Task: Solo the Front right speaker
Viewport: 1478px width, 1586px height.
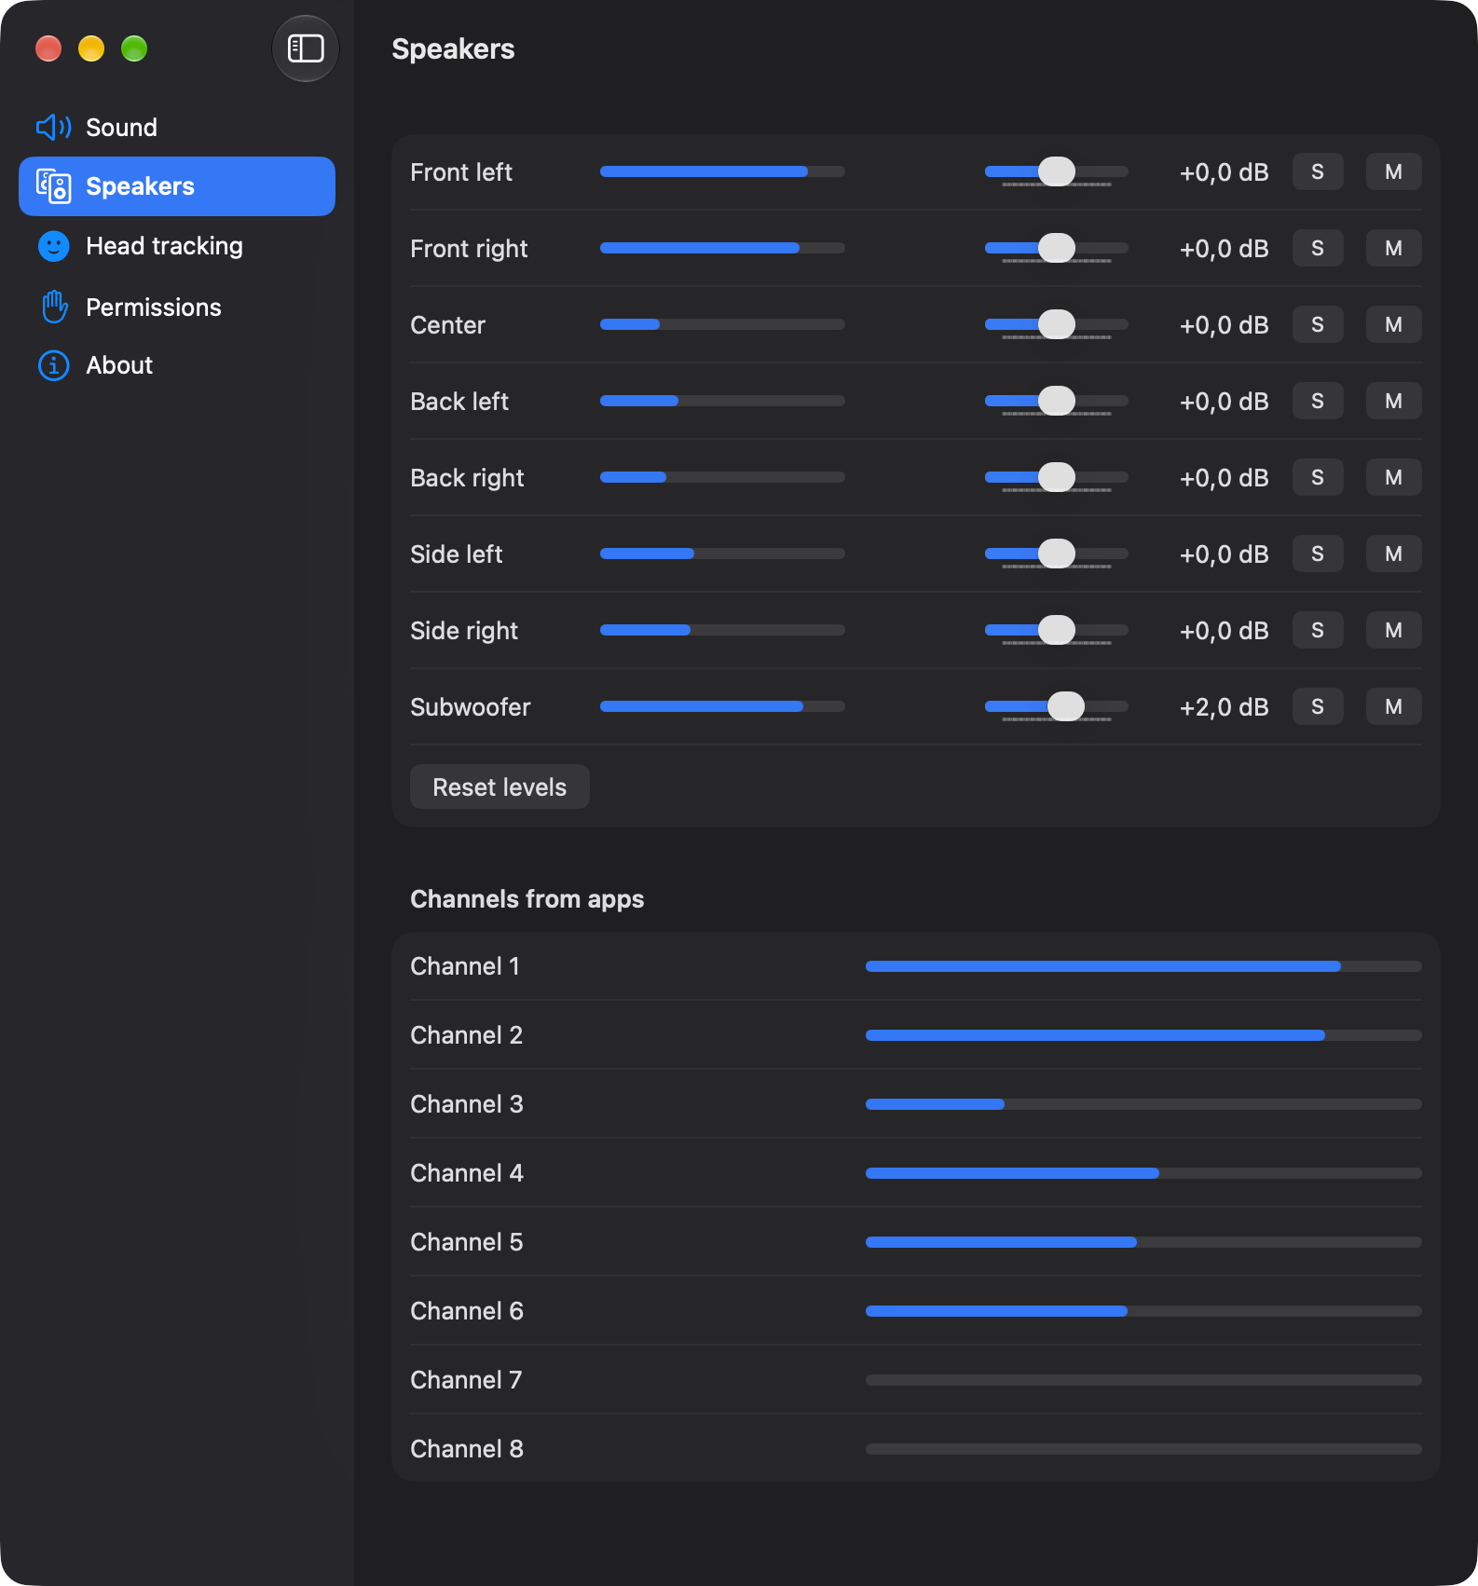Action: coord(1318,248)
